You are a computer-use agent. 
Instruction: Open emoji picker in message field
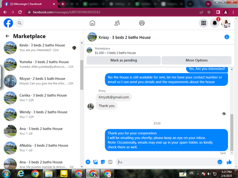pyautogui.click(x=220, y=162)
